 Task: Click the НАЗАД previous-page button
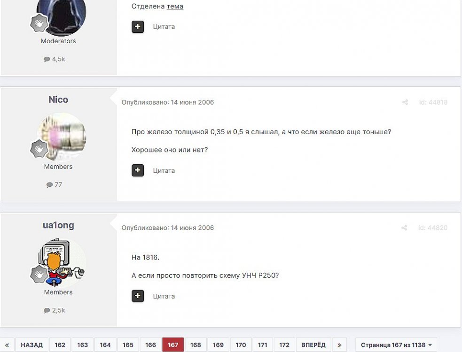pyautogui.click(x=31, y=345)
